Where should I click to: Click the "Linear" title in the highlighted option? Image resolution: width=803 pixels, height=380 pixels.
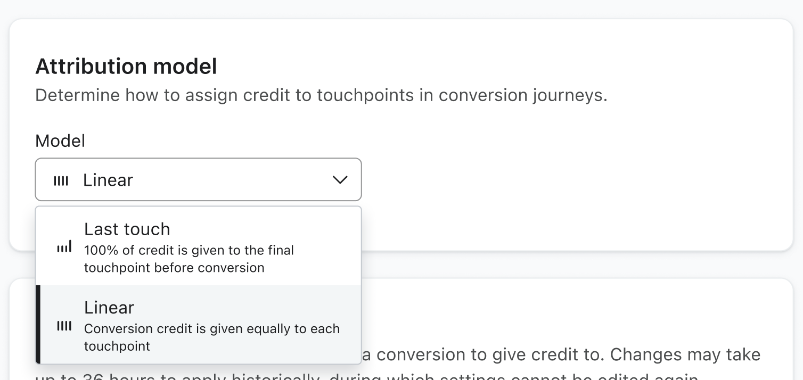(x=109, y=308)
